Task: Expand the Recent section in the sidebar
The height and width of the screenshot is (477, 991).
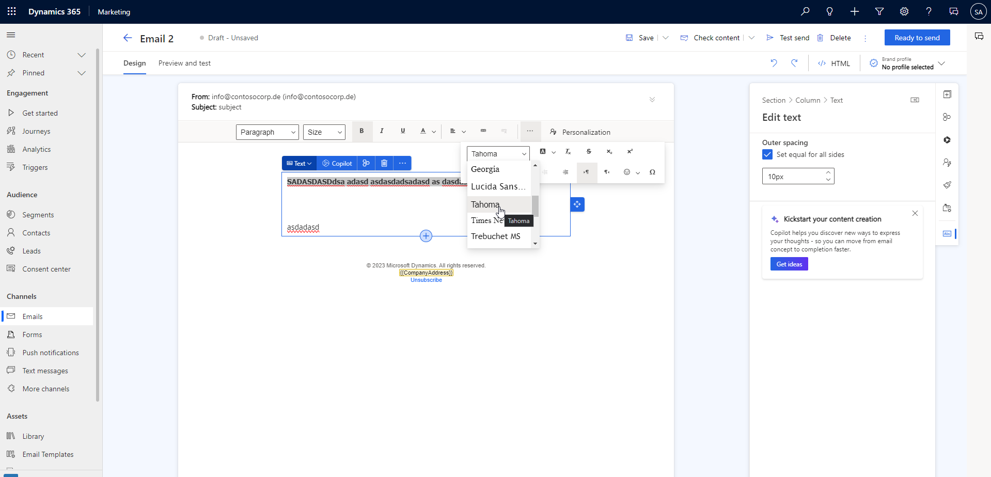Action: pos(82,55)
